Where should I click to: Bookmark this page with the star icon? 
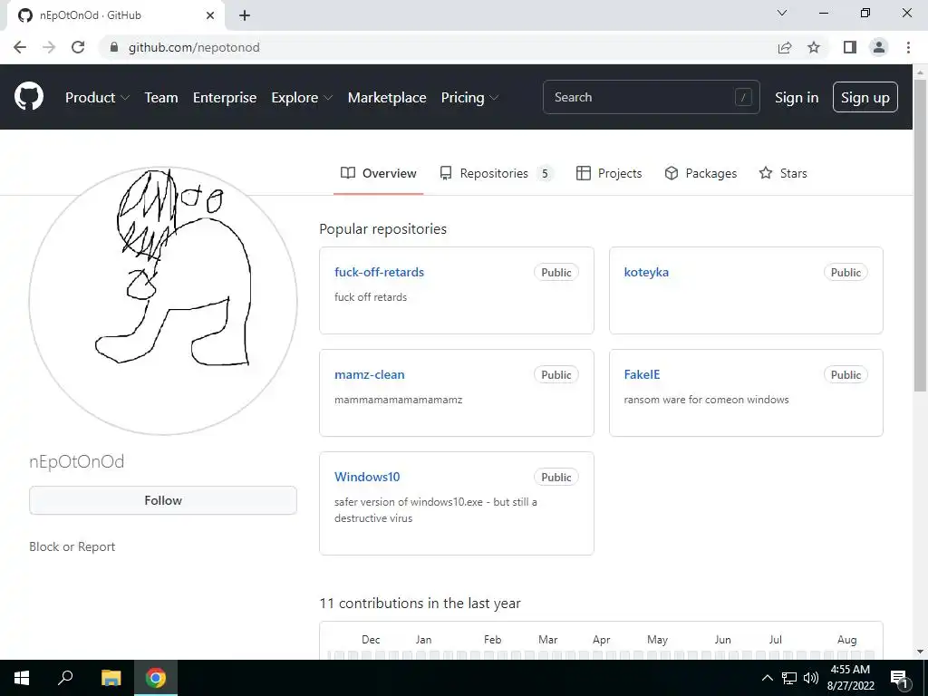point(814,47)
